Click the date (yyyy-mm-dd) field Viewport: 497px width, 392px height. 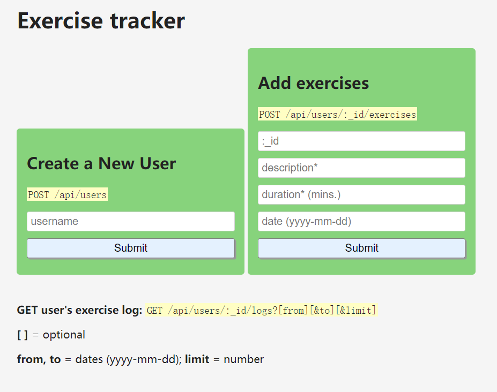coord(361,222)
